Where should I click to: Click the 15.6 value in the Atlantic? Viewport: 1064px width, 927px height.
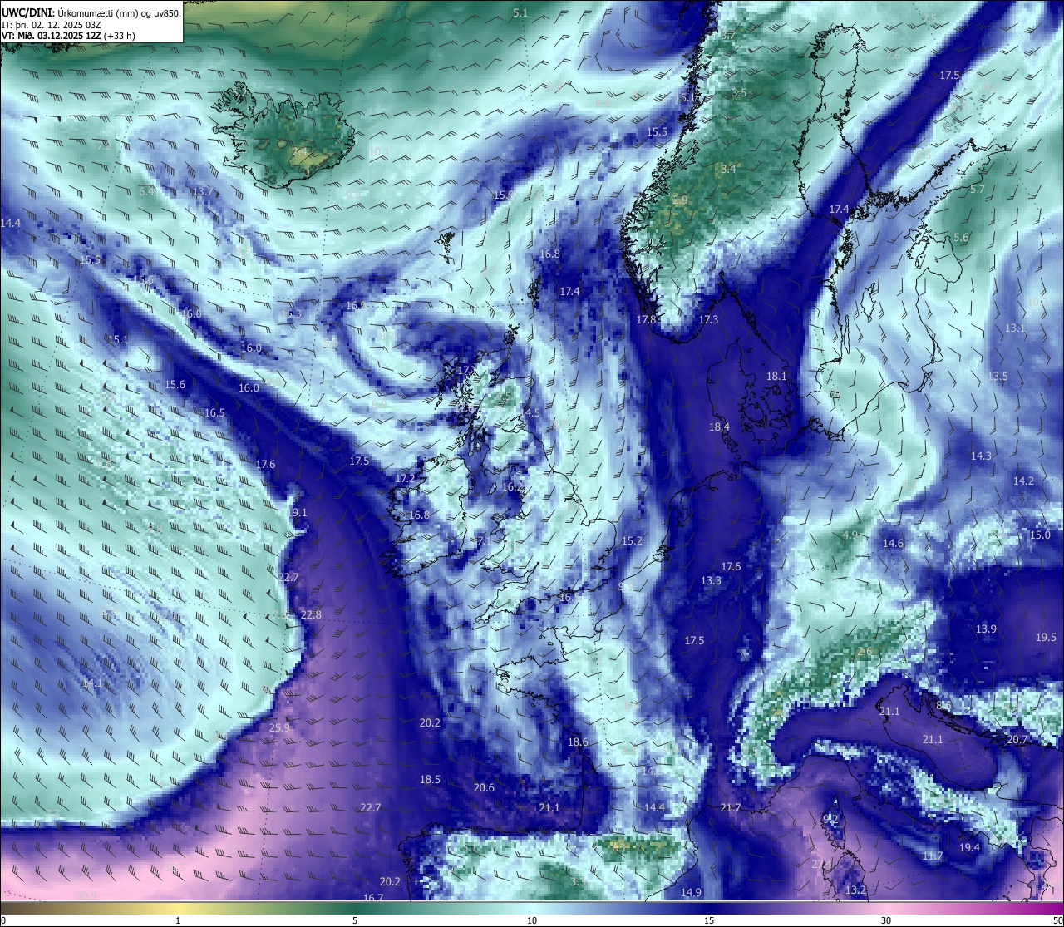click(175, 384)
